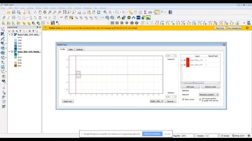252x141 pixels.
Task: Click the View message log button
Action: [x=234, y=28]
